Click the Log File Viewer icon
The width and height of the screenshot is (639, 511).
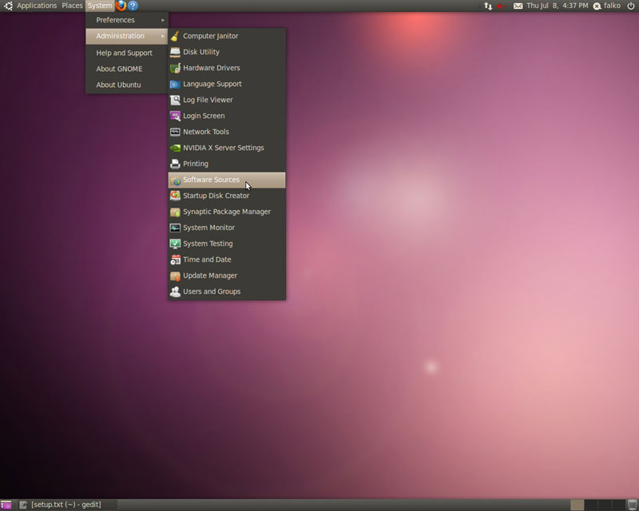click(x=175, y=100)
